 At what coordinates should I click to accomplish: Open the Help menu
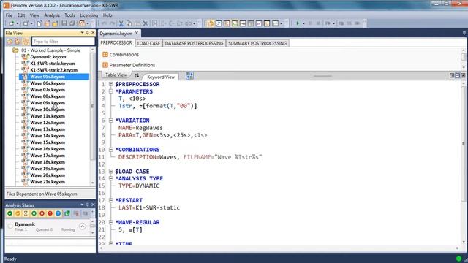(107, 15)
